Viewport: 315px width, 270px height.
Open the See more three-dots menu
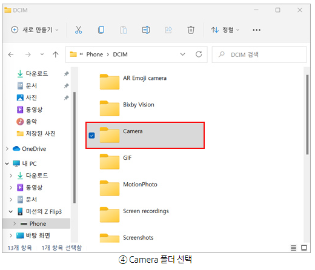point(256,30)
